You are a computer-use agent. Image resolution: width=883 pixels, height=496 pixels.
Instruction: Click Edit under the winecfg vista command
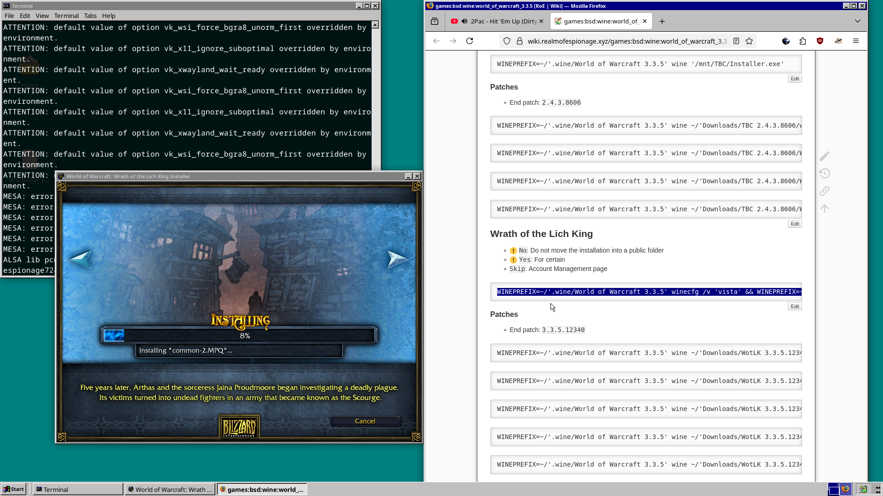(794, 306)
